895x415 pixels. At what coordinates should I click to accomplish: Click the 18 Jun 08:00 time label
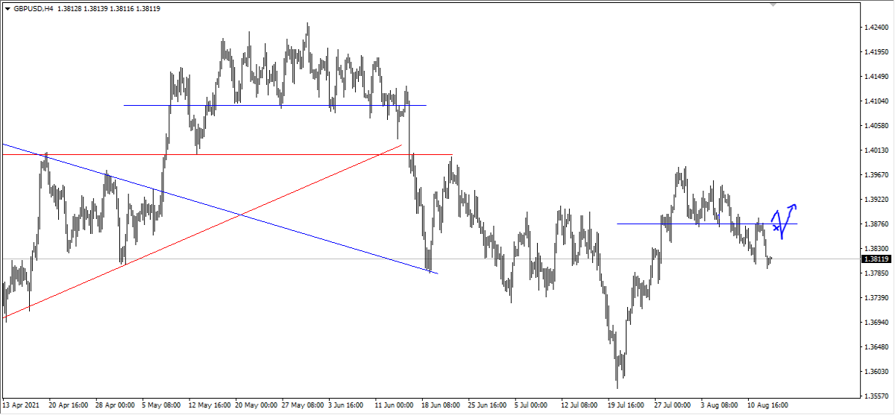pos(442,406)
